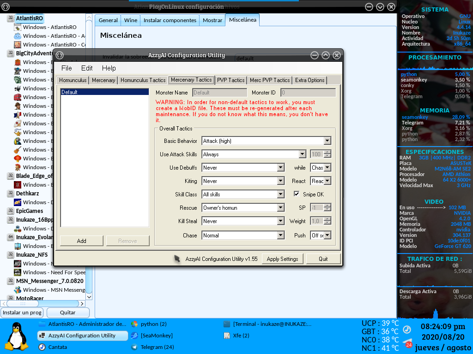Image resolution: width=473 pixels, height=354 pixels.
Task: Click the Tux penguin launcher in the taskbar
Action: point(17,336)
